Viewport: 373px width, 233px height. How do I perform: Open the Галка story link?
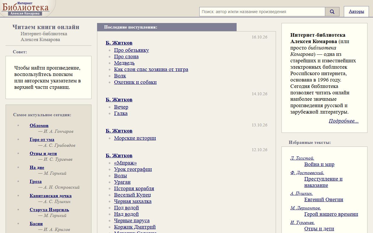[121, 113]
